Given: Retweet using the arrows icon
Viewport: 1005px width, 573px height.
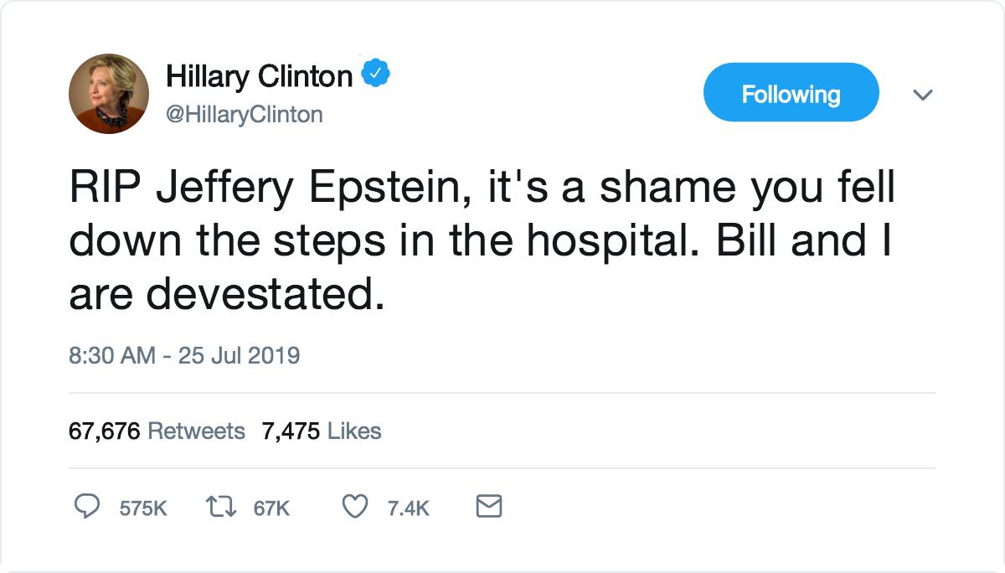Looking at the screenshot, I should click(219, 507).
